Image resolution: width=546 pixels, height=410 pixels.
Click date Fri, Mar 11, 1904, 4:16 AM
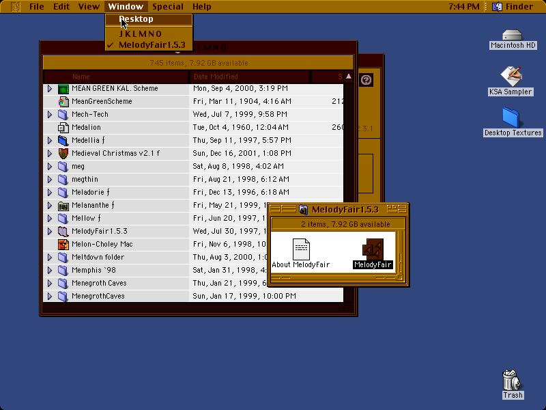pyautogui.click(x=242, y=101)
